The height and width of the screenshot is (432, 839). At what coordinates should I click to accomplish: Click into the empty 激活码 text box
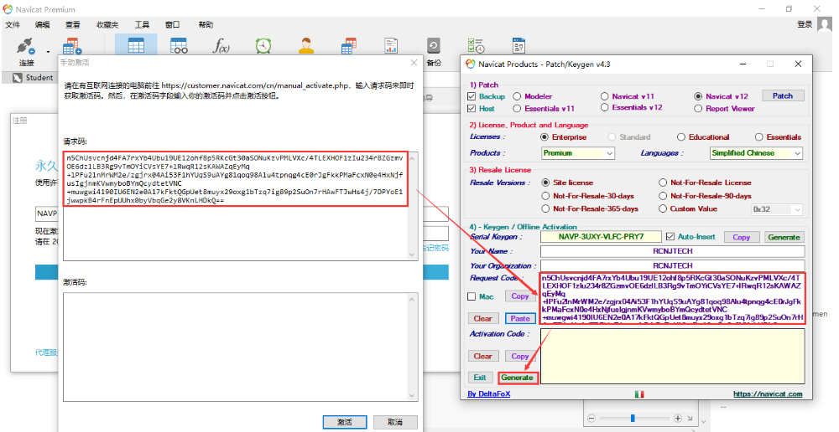pos(240,347)
